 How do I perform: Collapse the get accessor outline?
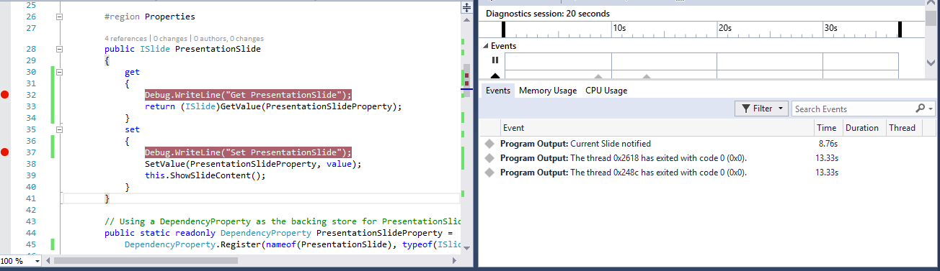pos(60,72)
